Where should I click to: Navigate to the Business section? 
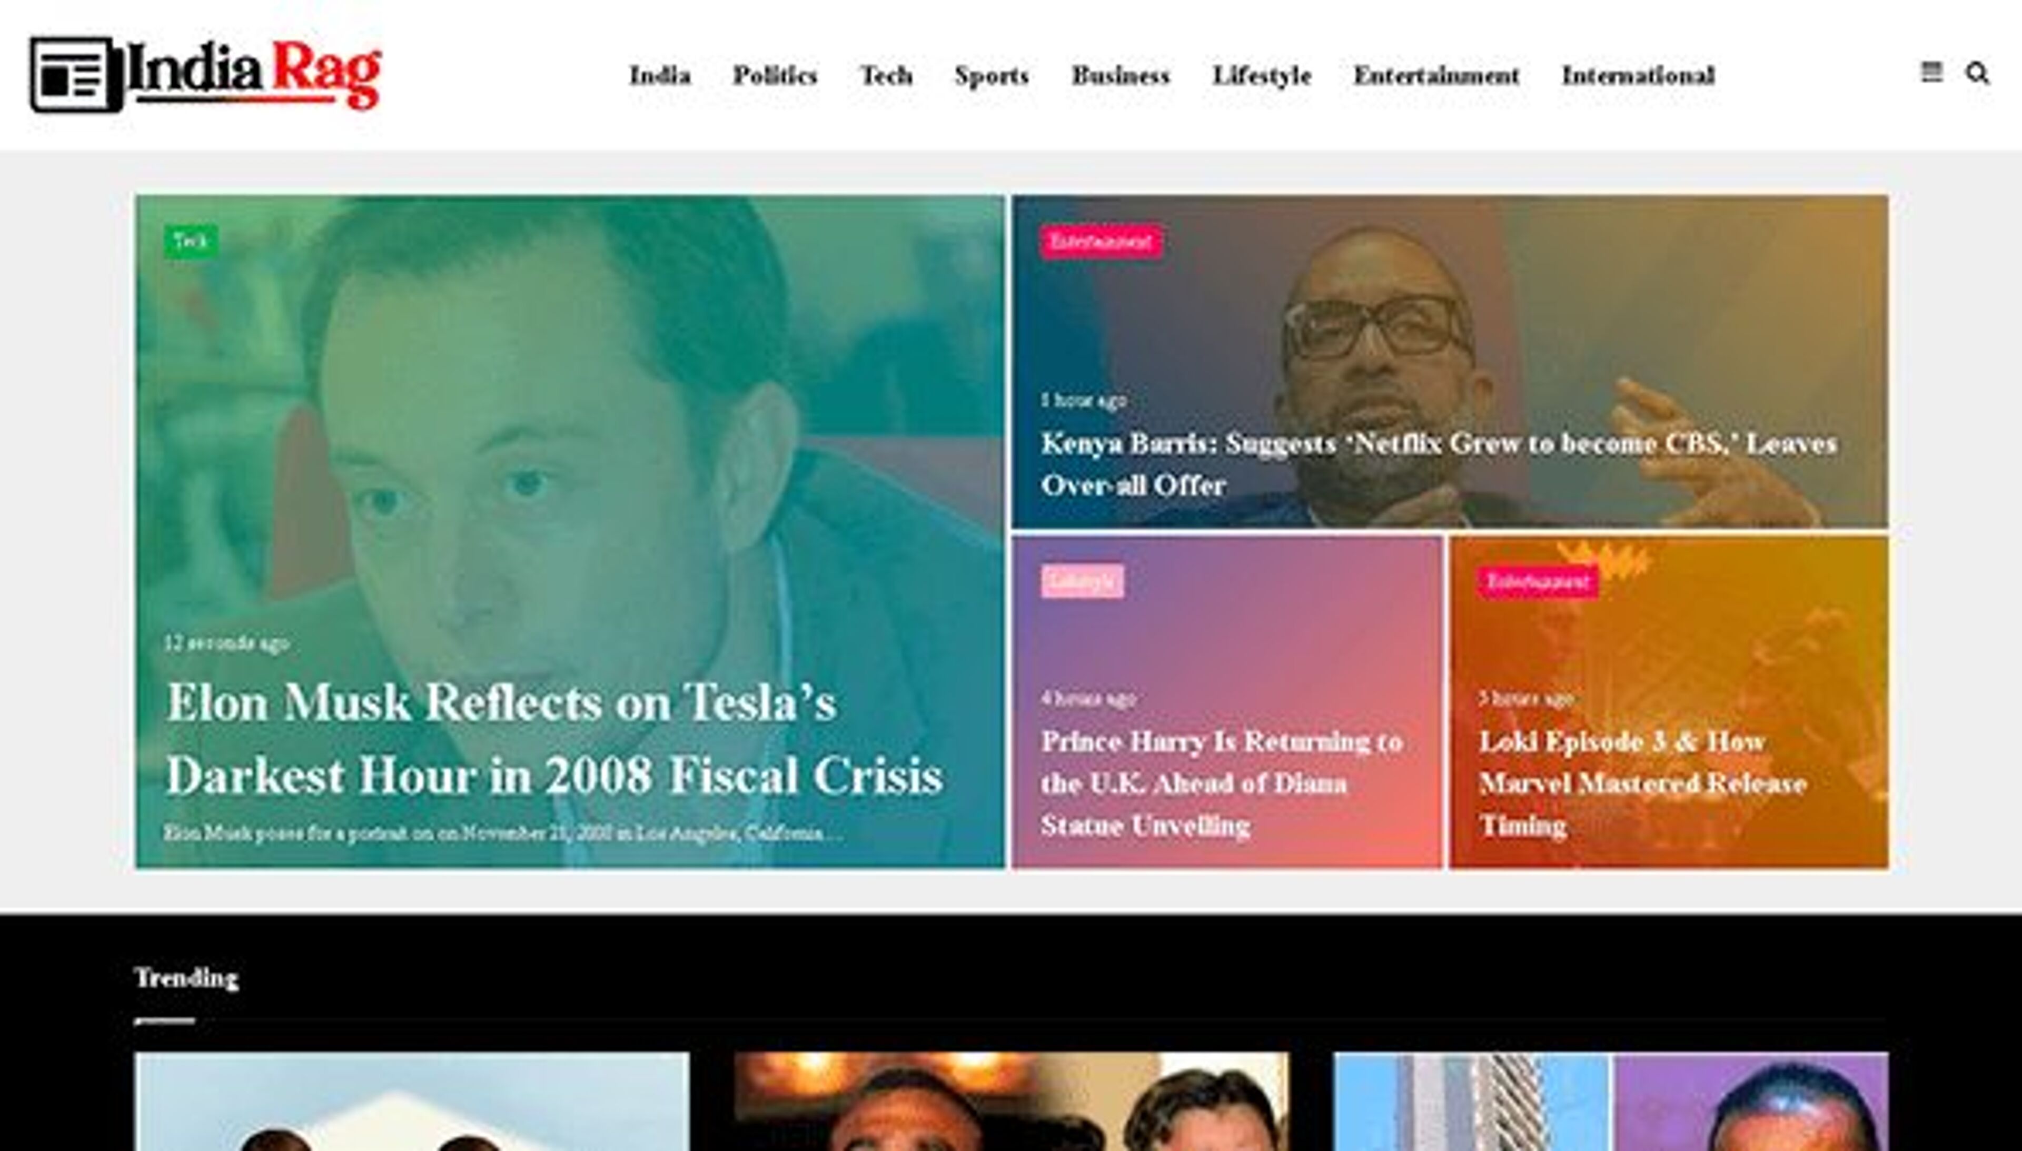[x=1120, y=75]
